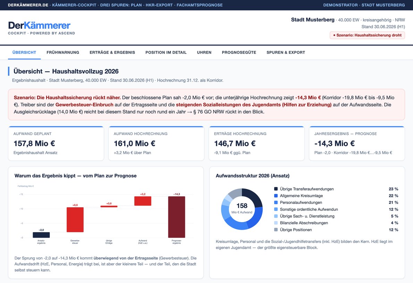The width and height of the screenshot is (413, 283).
Task: Click the donut chart center value 158
Action: 242,206
